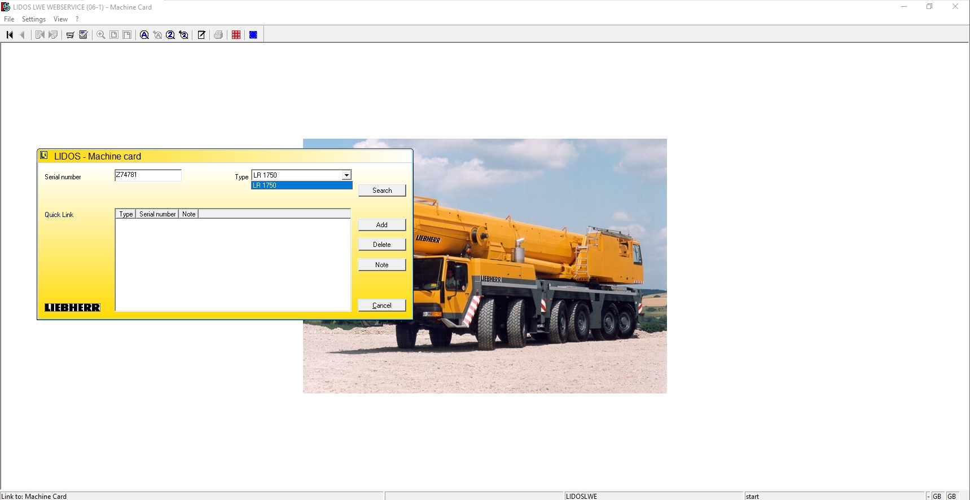Click the last 'GB' status bar indicator
The image size is (970, 500).
951,497
